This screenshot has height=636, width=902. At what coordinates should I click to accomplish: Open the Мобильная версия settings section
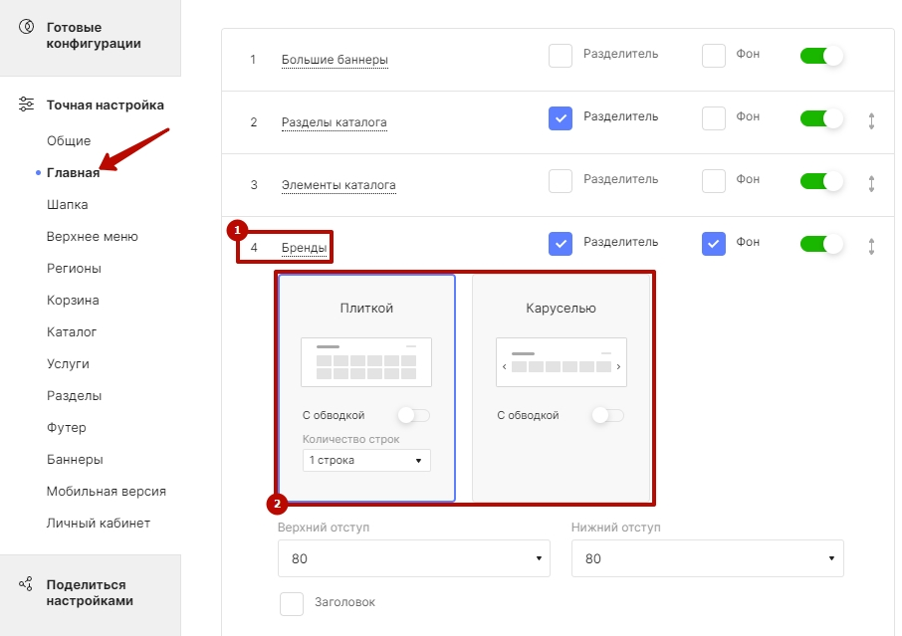pos(107,491)
